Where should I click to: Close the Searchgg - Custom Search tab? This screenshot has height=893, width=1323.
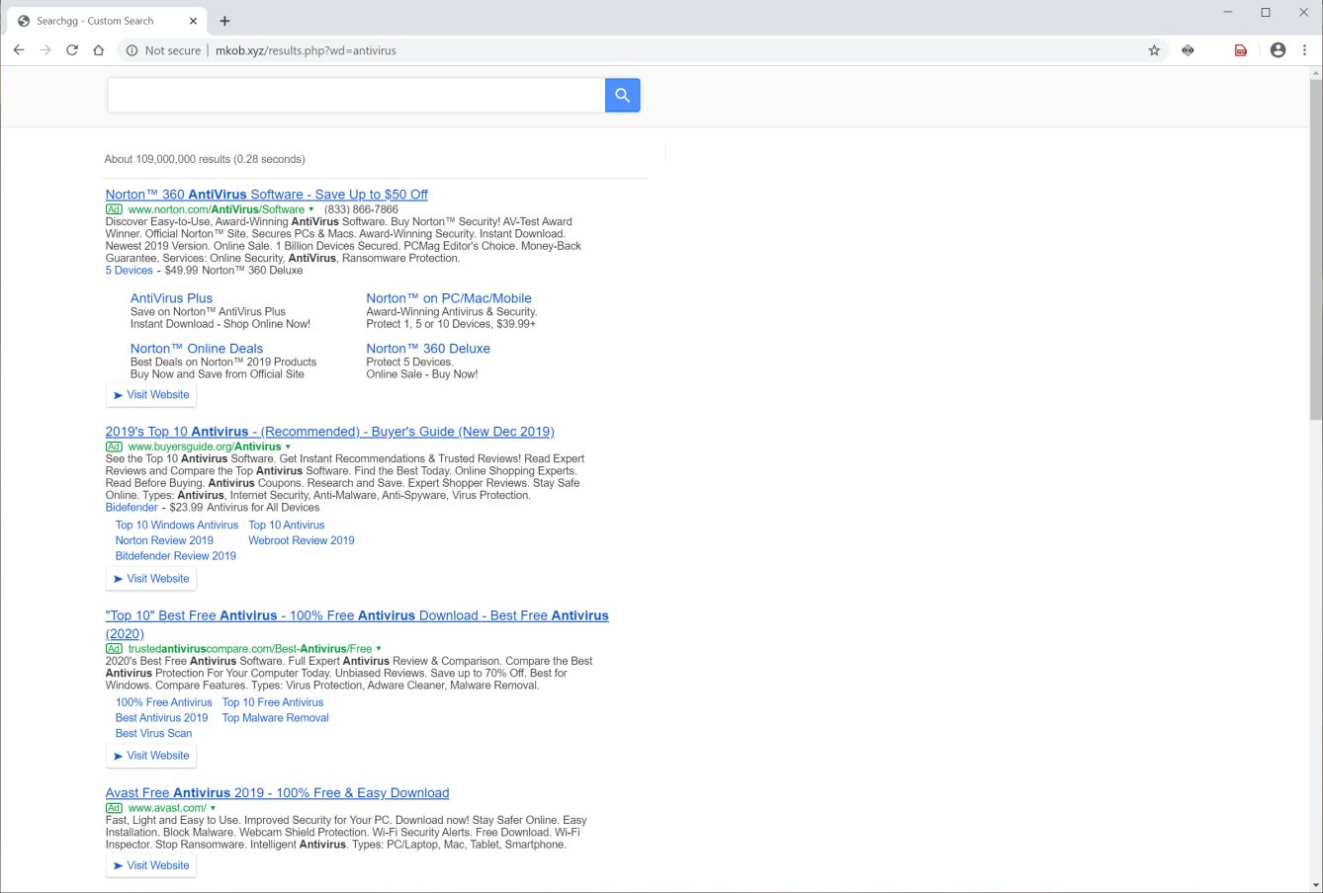click(193, 21)
